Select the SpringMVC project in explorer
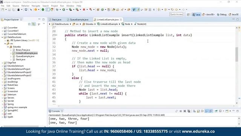The image size is (241, 136). click(x=13, y=110)
